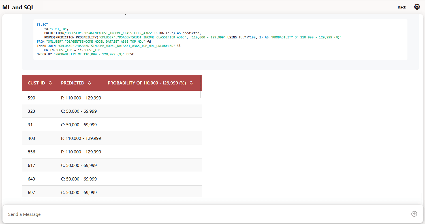The width and height of the screenshot is (425, 224).
Task: Click predicted value in row 697
Action: (79, 193)
